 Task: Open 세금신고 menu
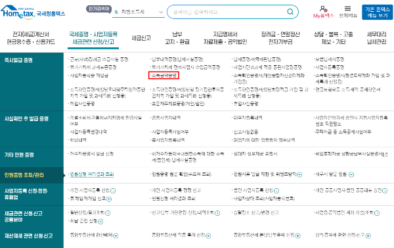point(141,38)
